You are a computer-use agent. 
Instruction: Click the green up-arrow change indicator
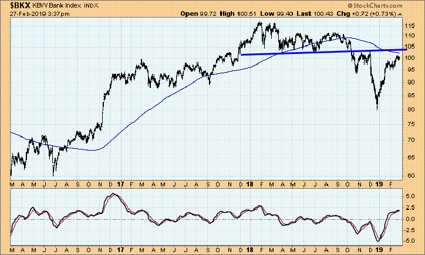click(400, 14)
